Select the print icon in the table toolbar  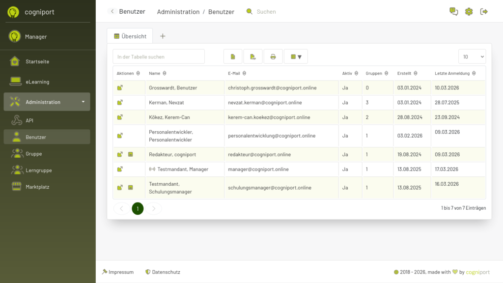tap(273, 57)
